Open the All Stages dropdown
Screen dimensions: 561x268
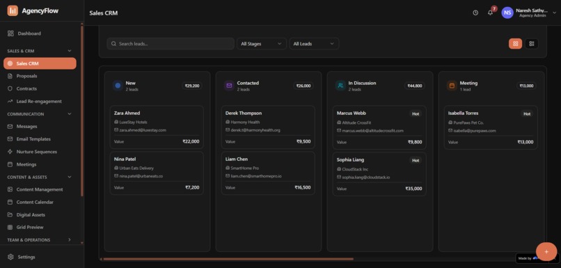[x=261, y=44]
